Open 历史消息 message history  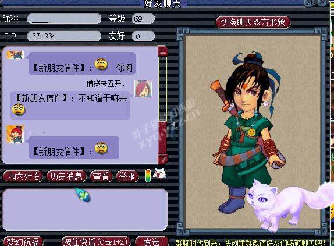click(66, 176)
